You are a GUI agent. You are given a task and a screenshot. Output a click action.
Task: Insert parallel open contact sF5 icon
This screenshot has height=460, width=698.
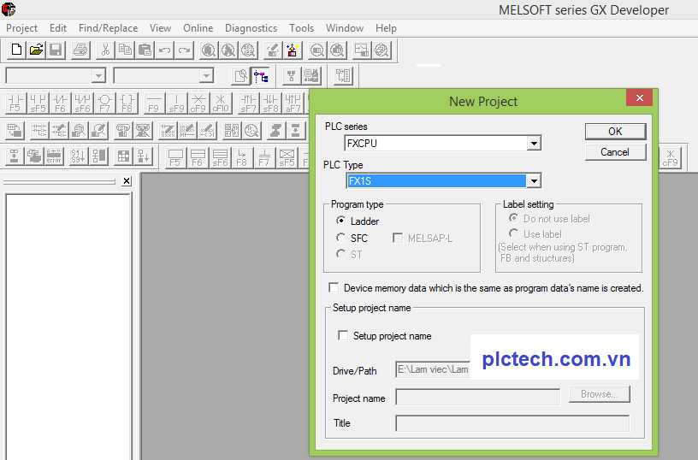(x=38, y=103)
